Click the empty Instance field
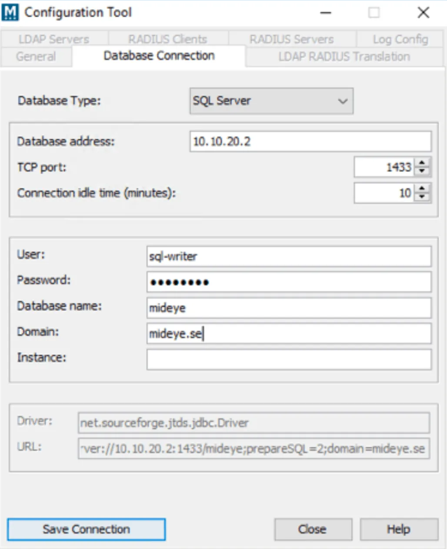This screenshot has width=447, height=549. (288, 358)
